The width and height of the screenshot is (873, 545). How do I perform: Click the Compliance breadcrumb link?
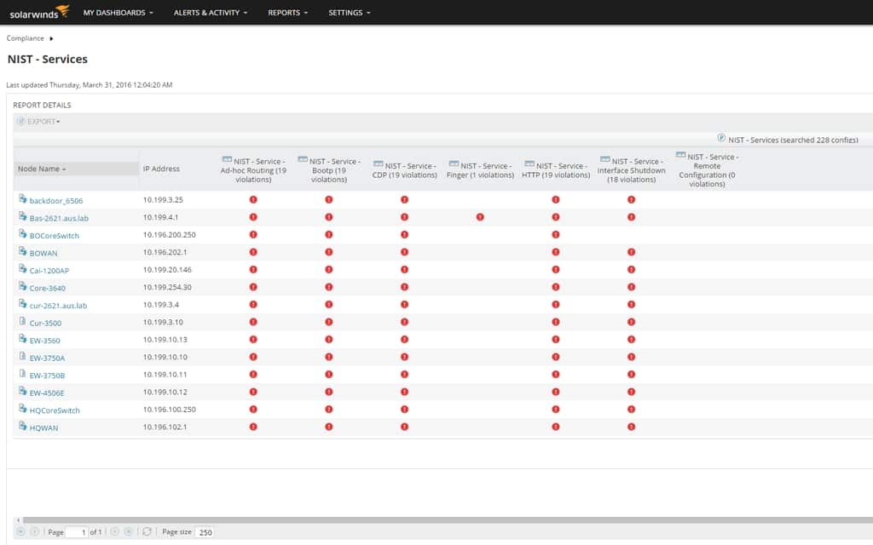click(x=26, y=37)
